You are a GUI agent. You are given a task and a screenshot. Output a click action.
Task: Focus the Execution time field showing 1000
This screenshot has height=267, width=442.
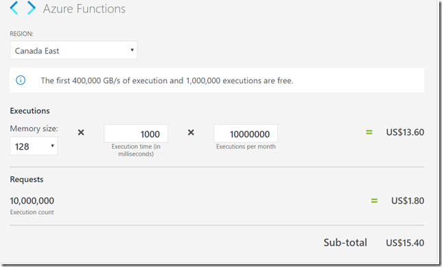136,134
